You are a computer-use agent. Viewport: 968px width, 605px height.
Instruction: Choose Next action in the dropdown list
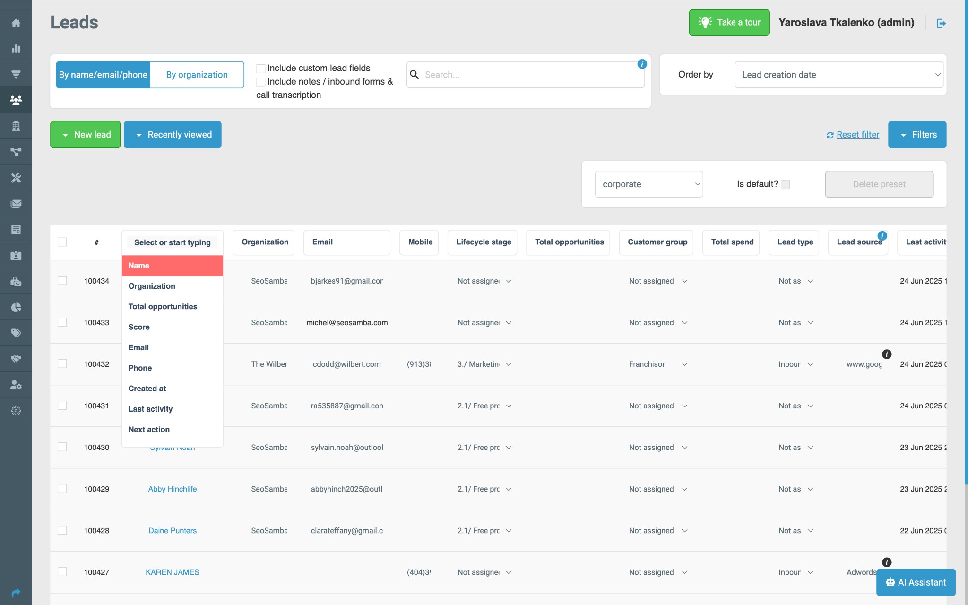pos(173,429)
